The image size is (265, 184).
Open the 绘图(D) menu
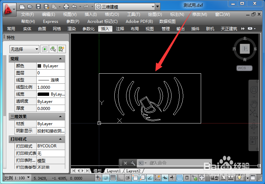[x=155, y=14]
